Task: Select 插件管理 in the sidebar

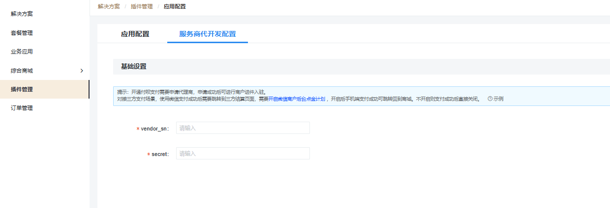Action: 22,89
